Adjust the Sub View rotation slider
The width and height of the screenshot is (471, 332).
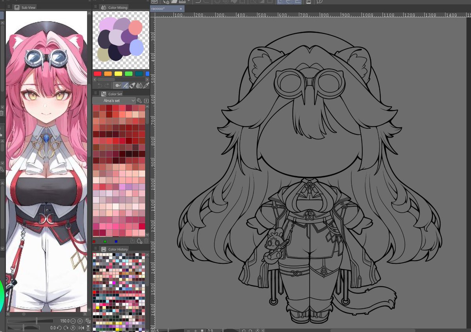pyautogui.click(x=24, y=328)
